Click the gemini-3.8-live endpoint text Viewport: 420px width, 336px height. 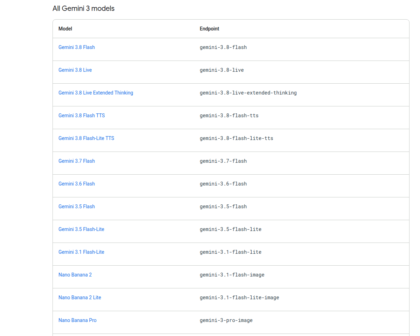tap(222, 70)
